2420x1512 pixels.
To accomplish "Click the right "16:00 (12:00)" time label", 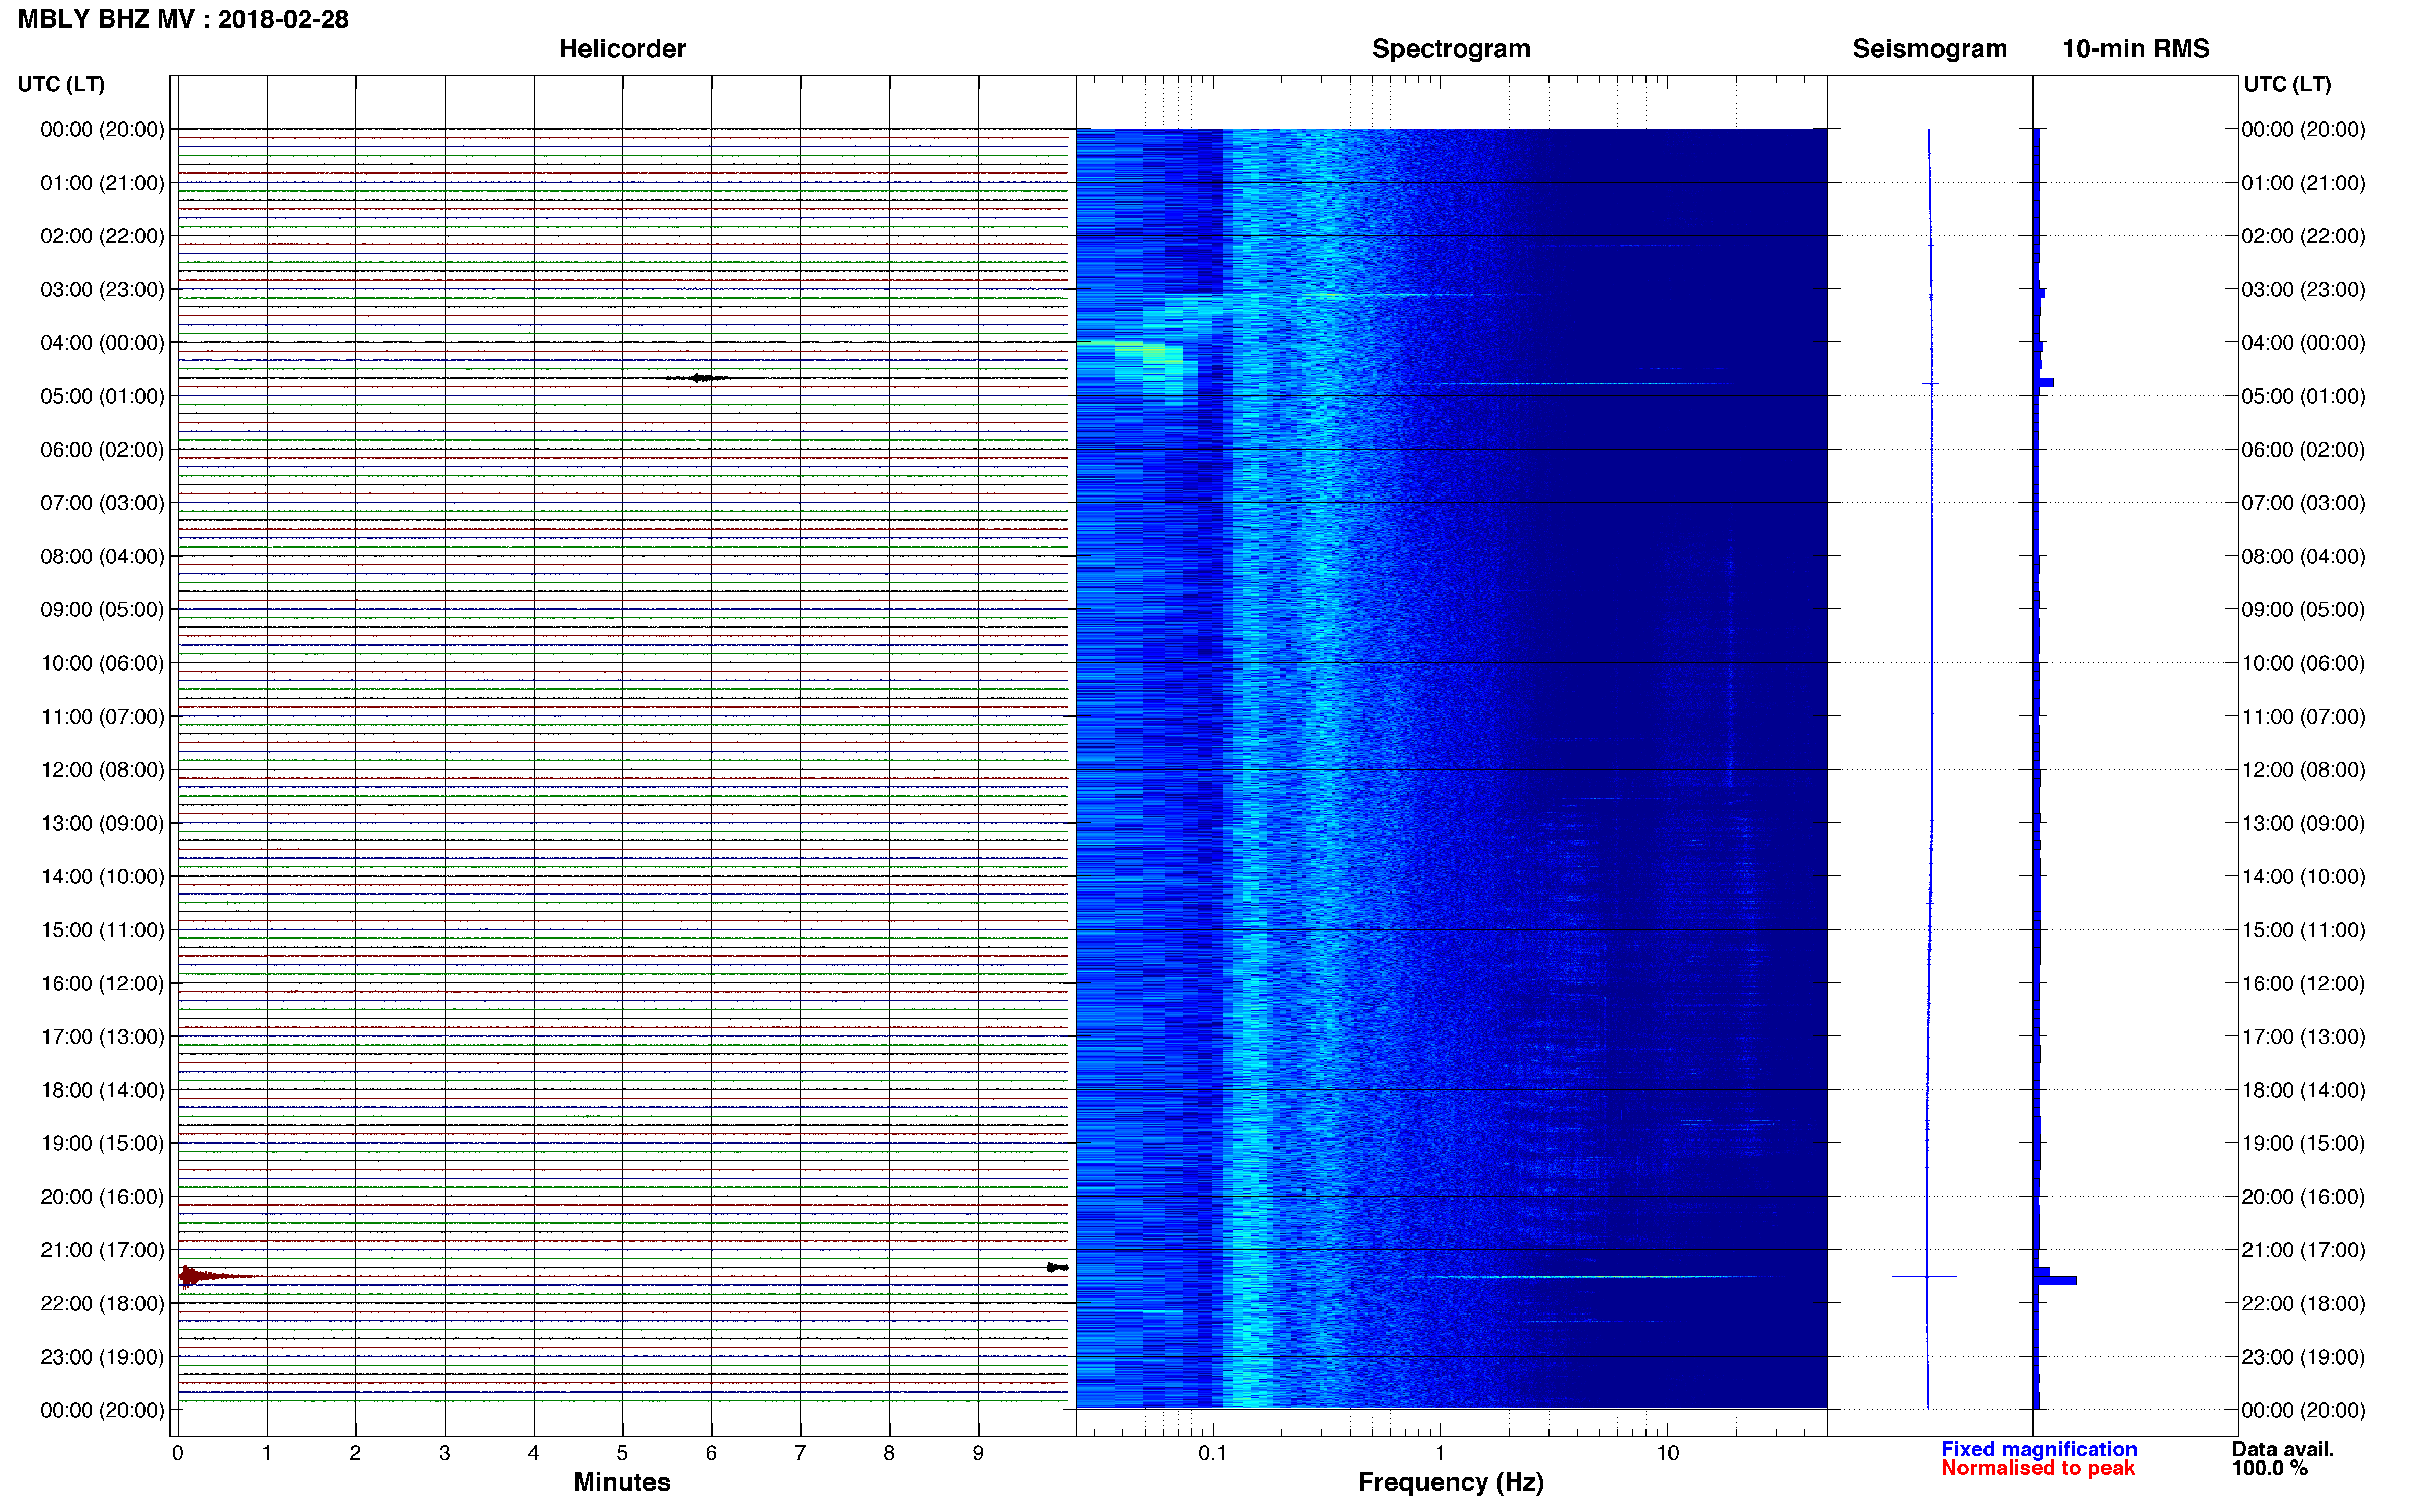I will (2303, 984).
